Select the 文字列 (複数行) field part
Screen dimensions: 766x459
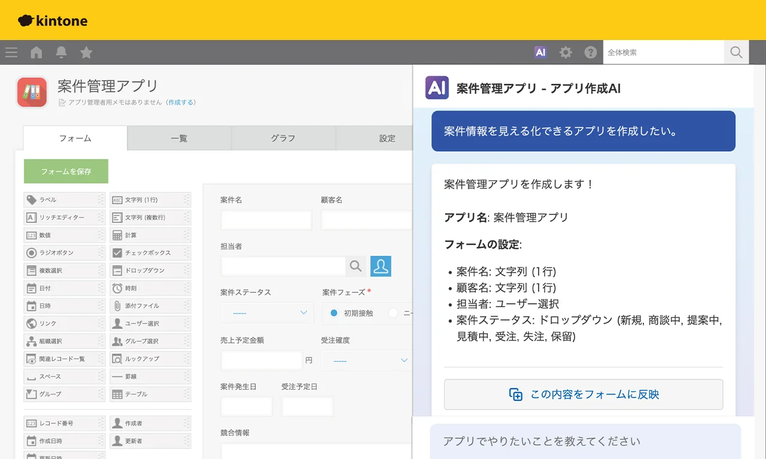click(150, 218)
